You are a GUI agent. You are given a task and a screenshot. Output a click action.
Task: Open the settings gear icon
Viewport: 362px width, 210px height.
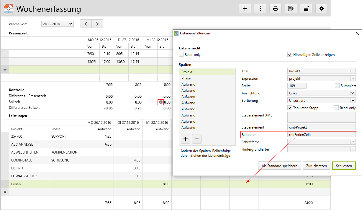pos(322,9)
